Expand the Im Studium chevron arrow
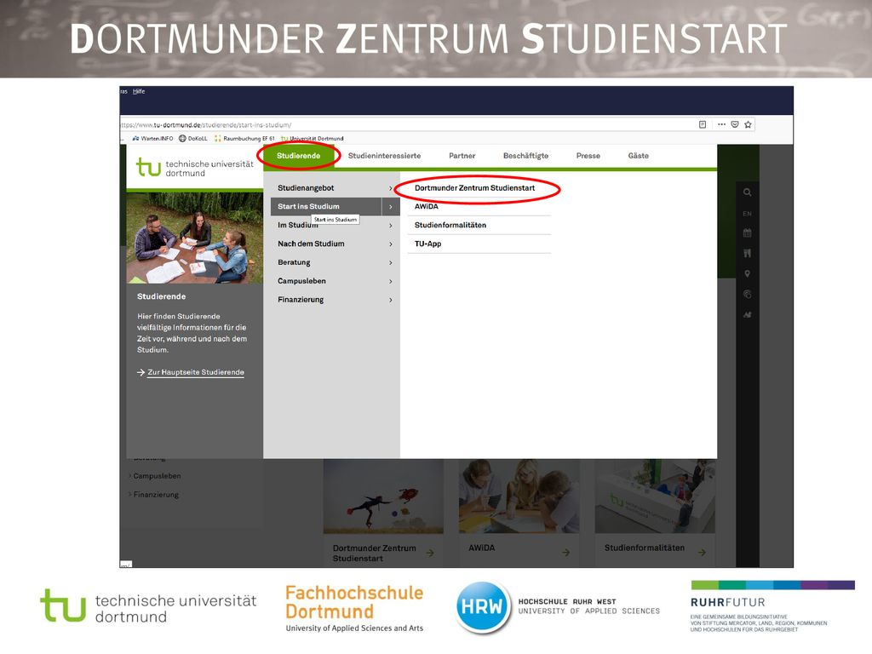 click(x=391, y=225)
